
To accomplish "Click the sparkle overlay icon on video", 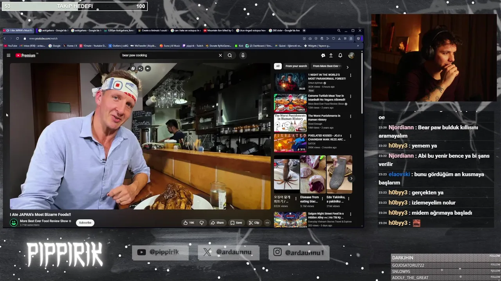I will click(x=140, y=69).
